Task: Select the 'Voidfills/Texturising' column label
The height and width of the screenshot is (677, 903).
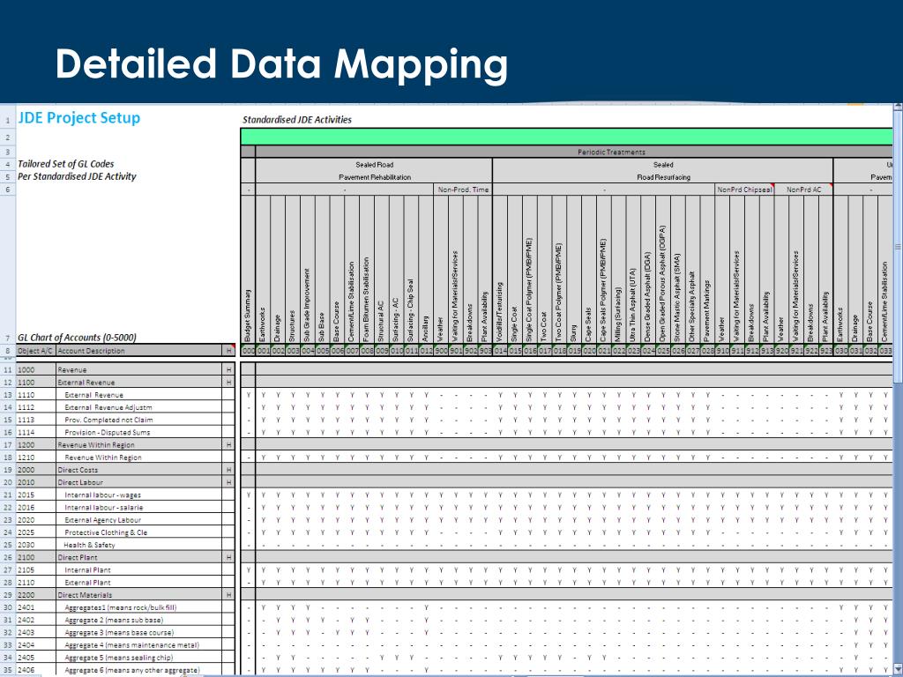Action: click(x=499, y=312)
